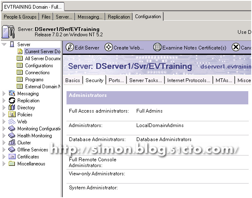Click the Server node icon in tree

point(12,44)
